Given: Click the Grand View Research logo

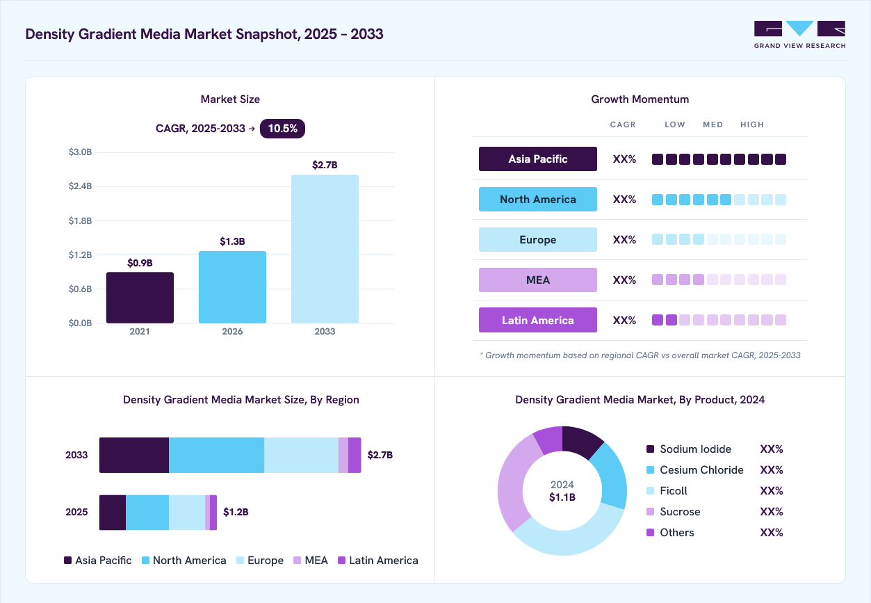Looking at the screenshot, I should [800, 35].
